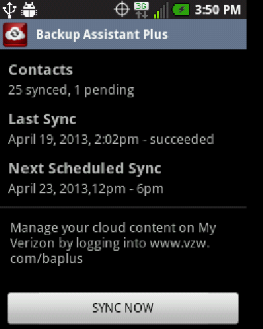This screenshot has width=263, height=329.
Task: Tap the Contacts heading
Action: pos(40,70)
